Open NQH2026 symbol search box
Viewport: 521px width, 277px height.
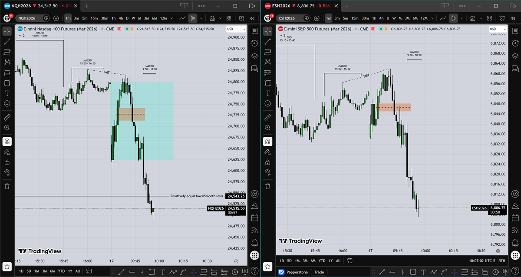(33, 18)
